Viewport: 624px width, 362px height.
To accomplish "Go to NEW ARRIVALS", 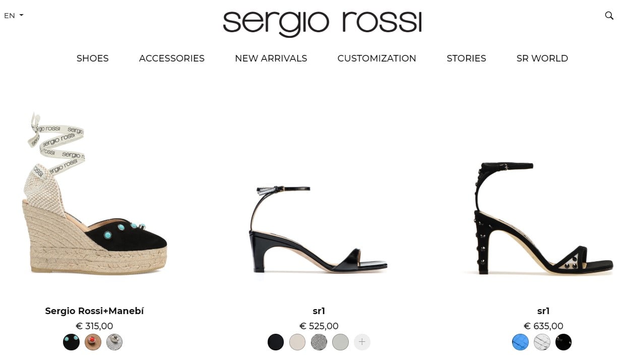I will pyautogui.click(x=271, y=58).
